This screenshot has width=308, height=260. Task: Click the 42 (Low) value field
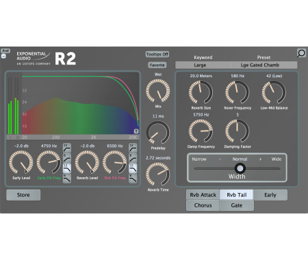(x=274, y=76)
